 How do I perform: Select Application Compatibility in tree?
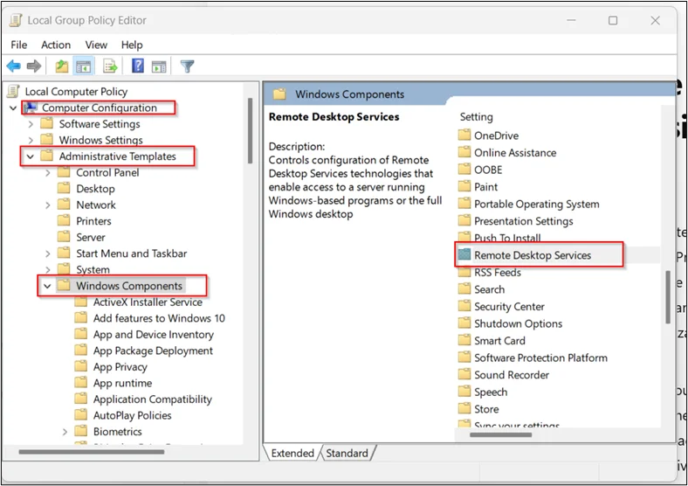point(152,399)
